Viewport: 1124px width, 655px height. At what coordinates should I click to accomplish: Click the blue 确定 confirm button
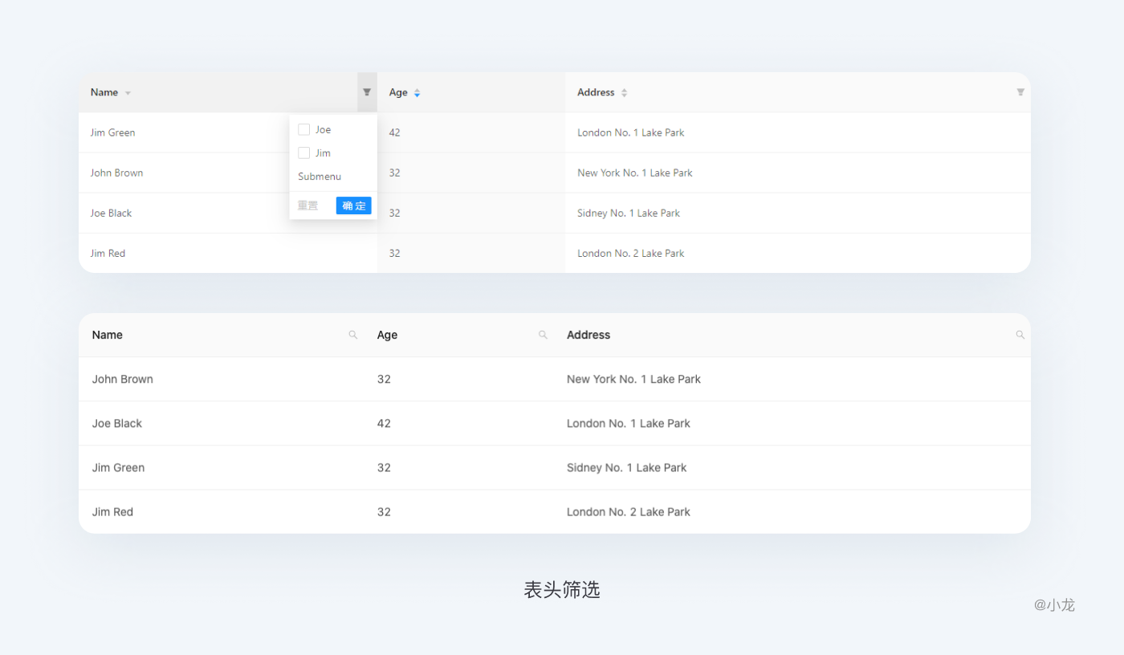click(x=353, y=205)
